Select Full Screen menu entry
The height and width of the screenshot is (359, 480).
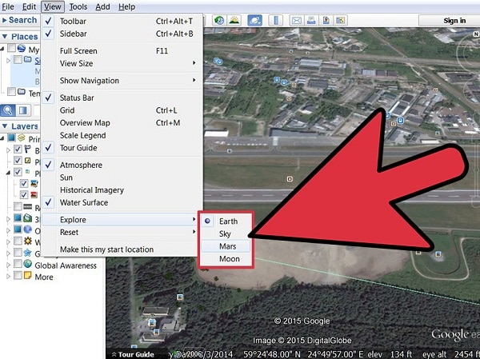click(122, 51)
